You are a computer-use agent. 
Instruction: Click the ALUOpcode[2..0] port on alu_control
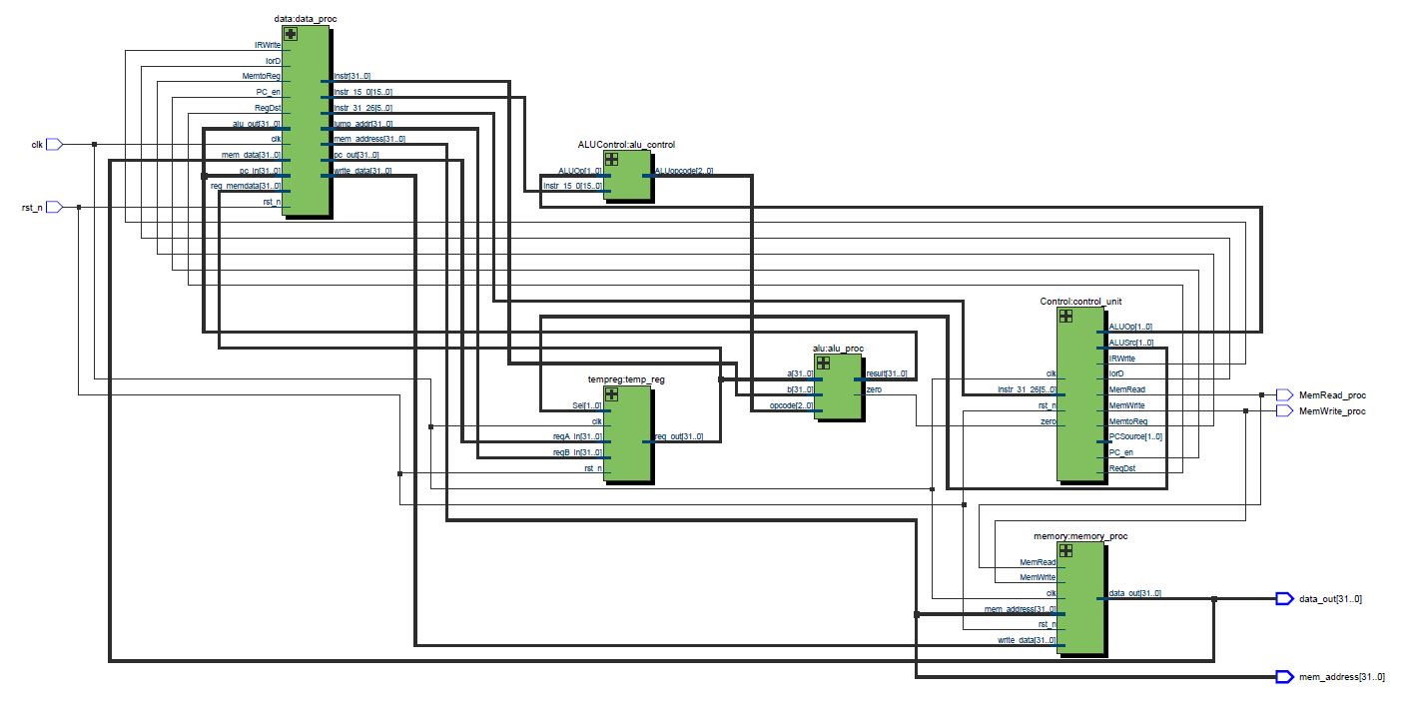coord(684,172)
